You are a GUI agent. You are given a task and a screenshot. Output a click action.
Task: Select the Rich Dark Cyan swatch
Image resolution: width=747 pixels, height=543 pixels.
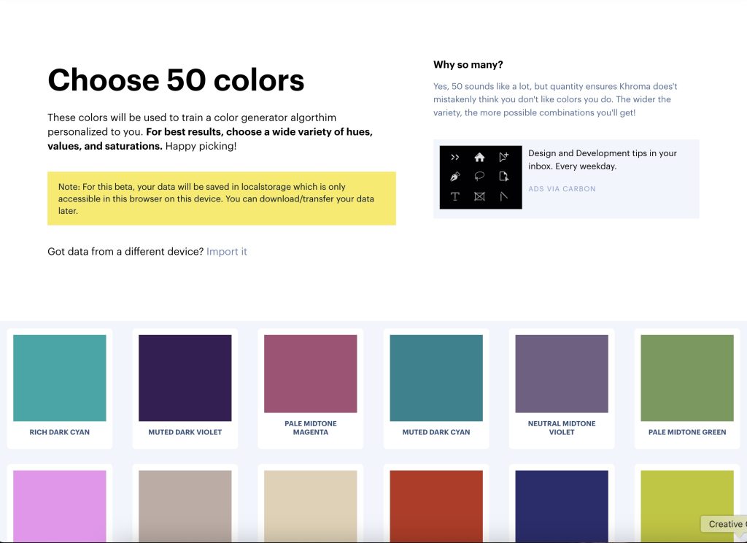[60, 378]
